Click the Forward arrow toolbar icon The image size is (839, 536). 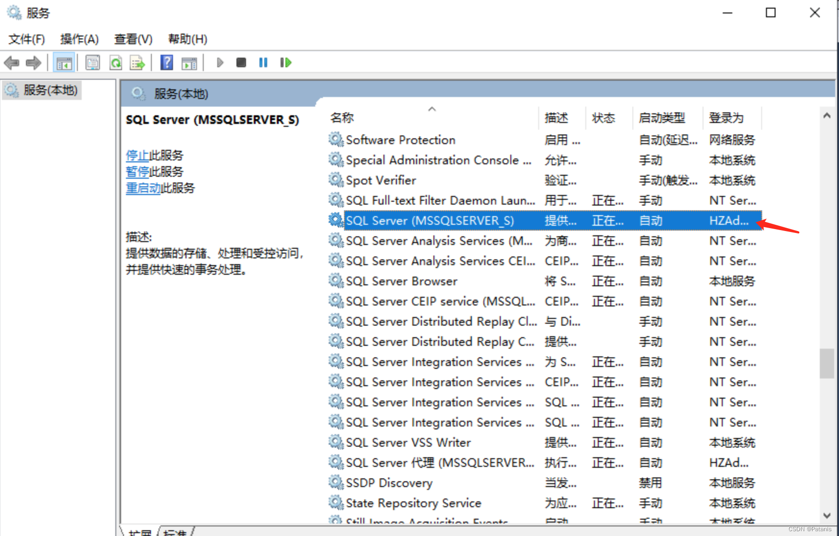coord(33,62)
